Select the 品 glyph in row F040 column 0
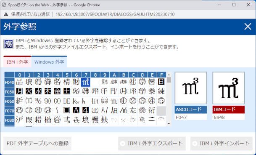The width and height of the screenshot is (256, 155). click(19, 82)
